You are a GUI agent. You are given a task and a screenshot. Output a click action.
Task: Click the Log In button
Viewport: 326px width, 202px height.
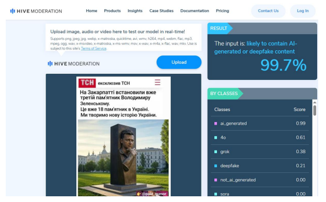pyautogui.click(x=303, y=11)
